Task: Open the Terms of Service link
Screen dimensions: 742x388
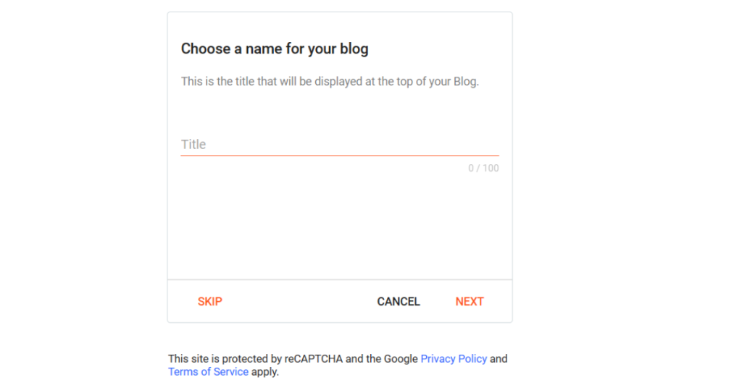Action: pos(208,372)
